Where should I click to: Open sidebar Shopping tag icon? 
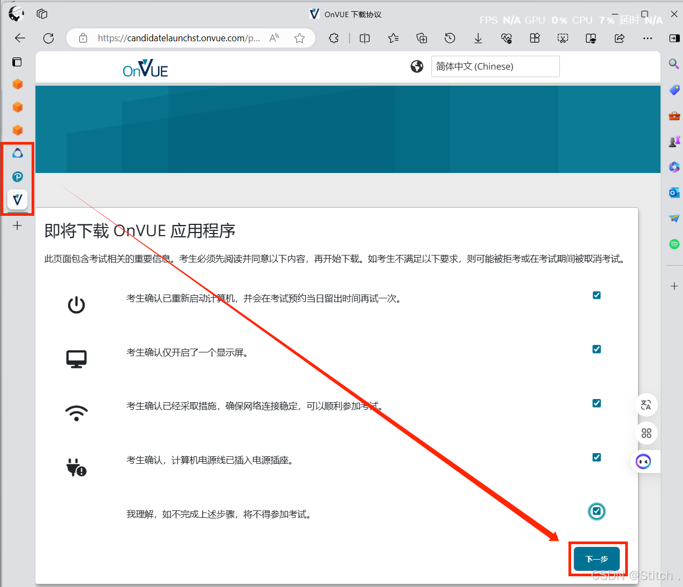(x=674, y=89)
